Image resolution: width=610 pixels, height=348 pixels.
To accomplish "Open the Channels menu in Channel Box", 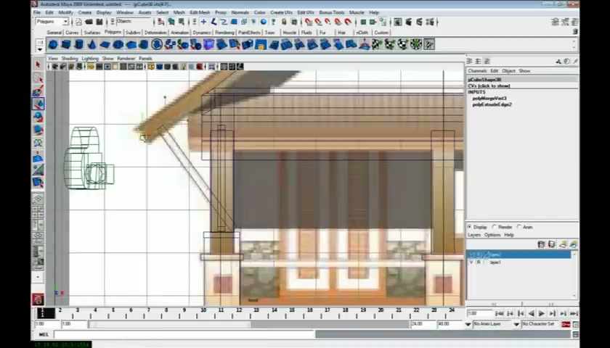I will pos(477,71).
